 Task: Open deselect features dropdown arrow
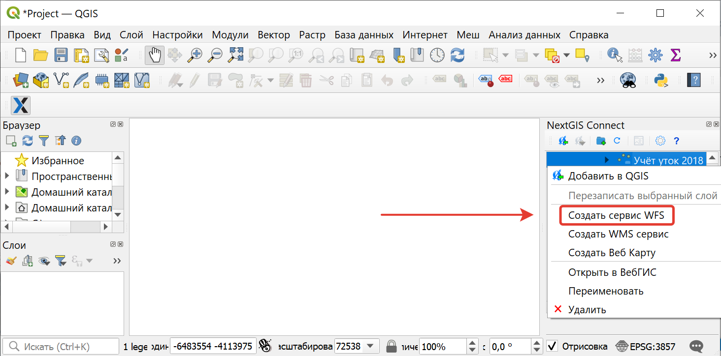tap(567, 55)
